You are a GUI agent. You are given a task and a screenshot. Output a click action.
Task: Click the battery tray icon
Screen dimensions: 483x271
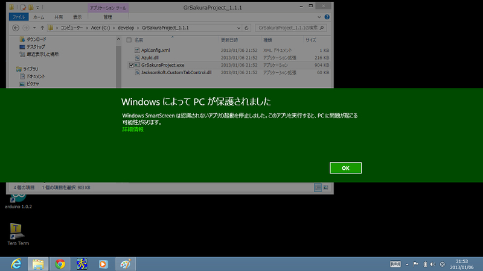(x=425, y=264)
